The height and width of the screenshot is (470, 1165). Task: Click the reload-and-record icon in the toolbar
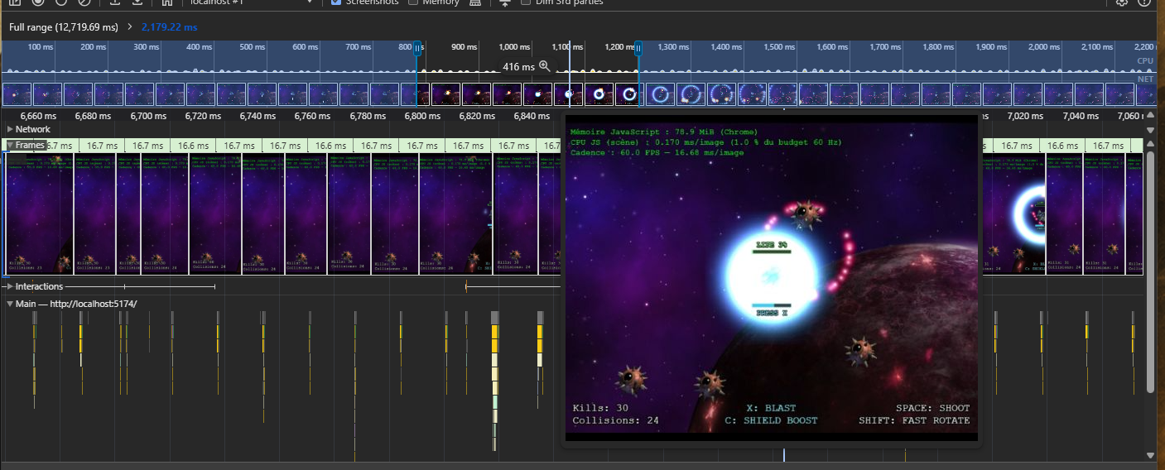pos(60,2)
